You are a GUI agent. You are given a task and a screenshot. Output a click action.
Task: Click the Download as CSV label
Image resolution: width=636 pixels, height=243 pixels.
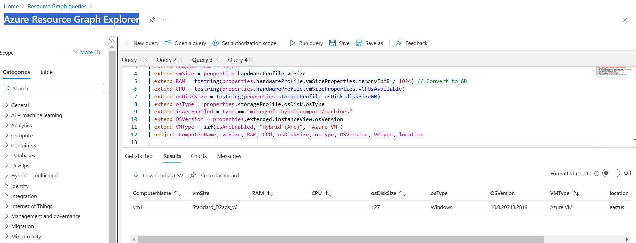[x=163, y=176]
